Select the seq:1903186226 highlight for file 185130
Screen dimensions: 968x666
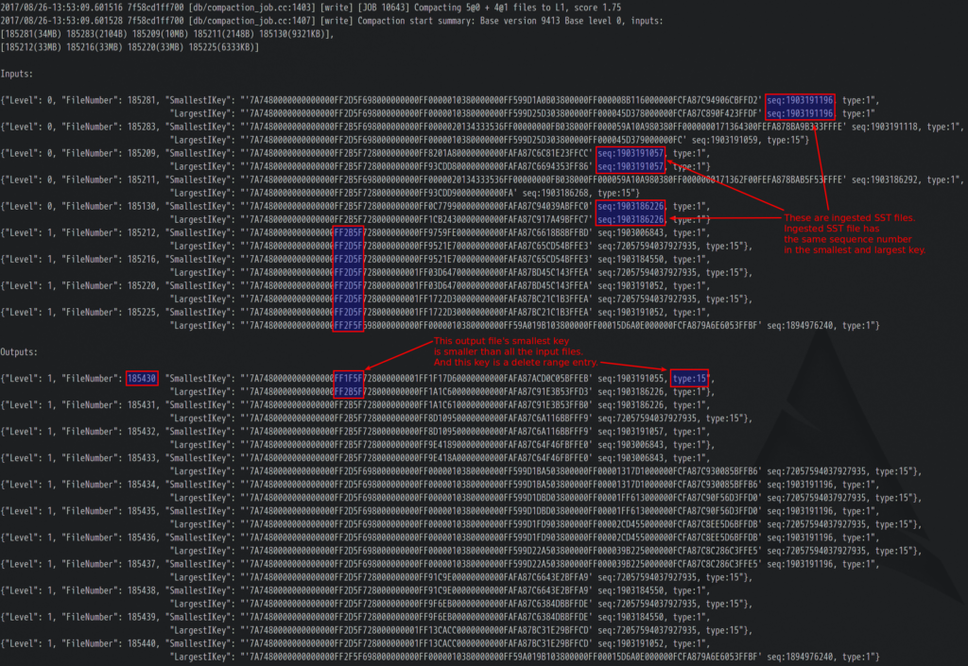[x=630, y=205]
